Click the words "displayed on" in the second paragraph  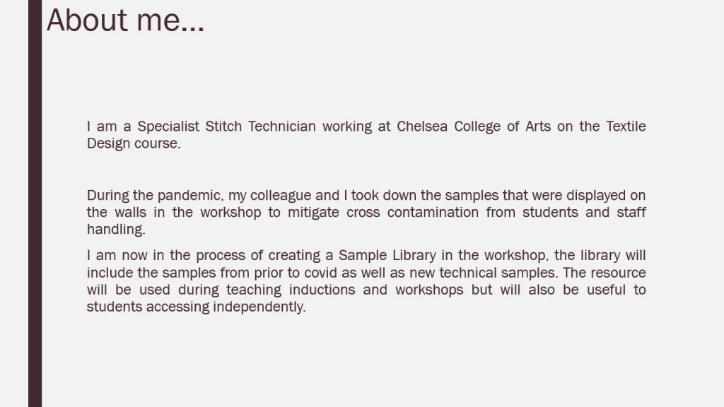606,196
